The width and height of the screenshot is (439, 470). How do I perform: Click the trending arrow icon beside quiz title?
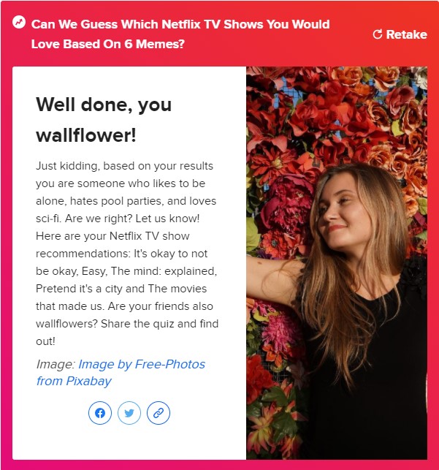click(19, 22)
